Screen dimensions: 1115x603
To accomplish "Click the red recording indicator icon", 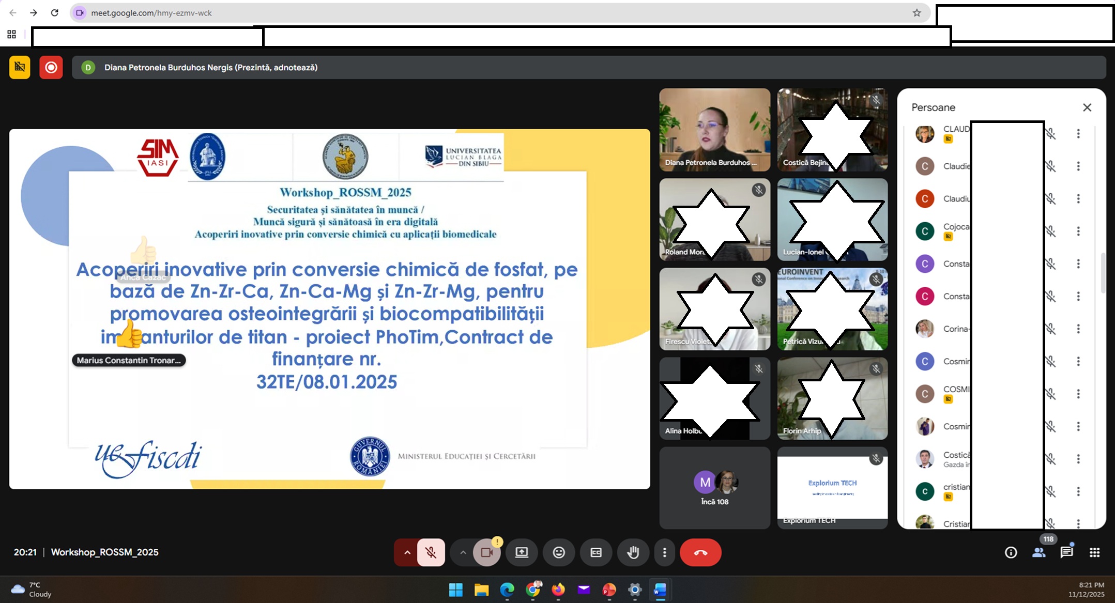I will (51, 67).
